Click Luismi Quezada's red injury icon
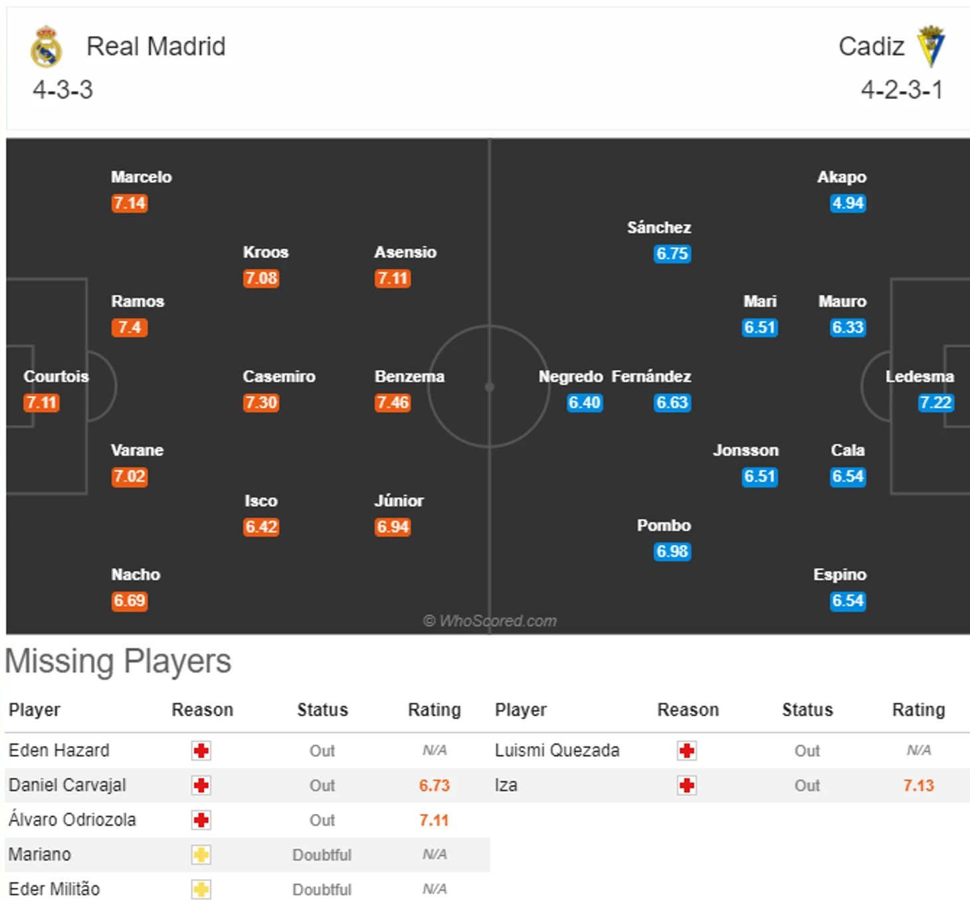The height and width of the screenshot is (901, 970). tap(687, 751)
